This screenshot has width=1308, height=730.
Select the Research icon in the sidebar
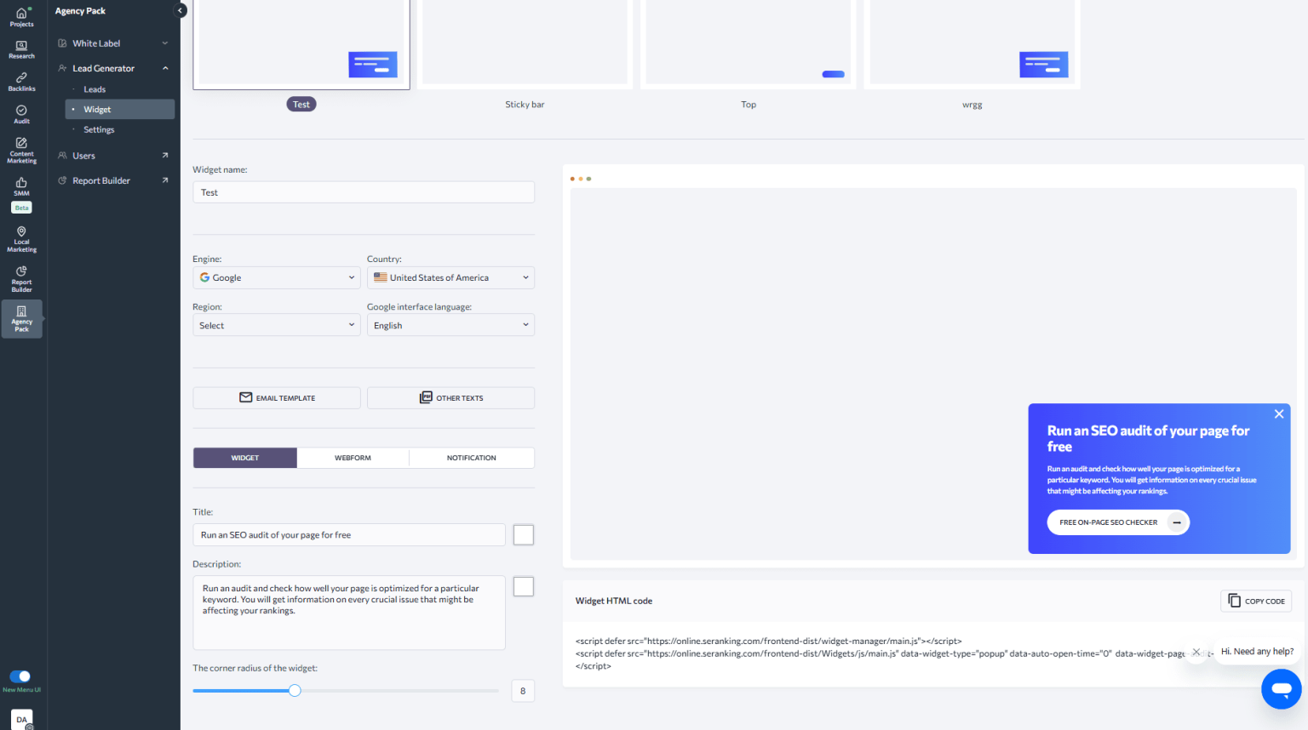click(x=21, y=47)
